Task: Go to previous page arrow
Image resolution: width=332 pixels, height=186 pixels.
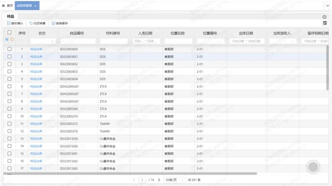Action: (134, 180)
